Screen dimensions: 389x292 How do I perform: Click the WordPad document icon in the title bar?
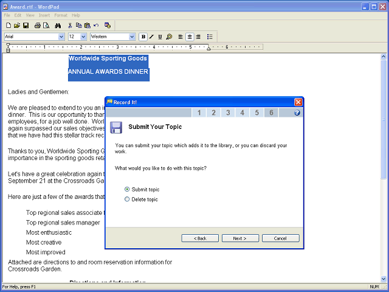pos(5,7)
